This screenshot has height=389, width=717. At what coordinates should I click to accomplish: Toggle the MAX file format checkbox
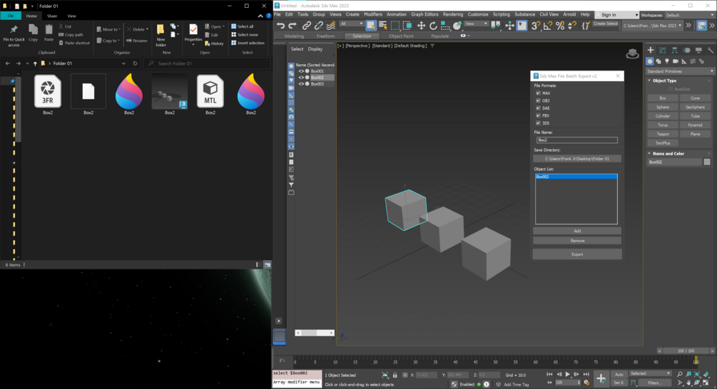point(538,93)
